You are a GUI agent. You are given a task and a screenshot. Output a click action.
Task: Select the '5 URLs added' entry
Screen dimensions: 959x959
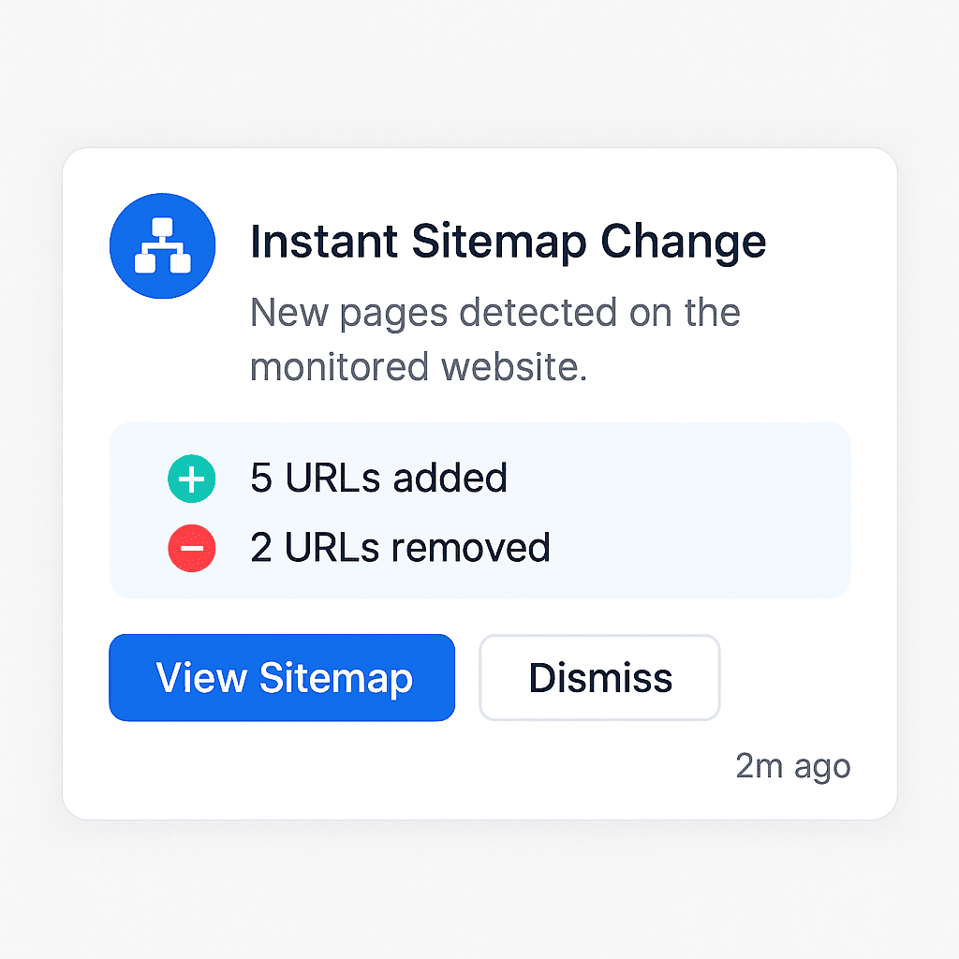[377, 479]
